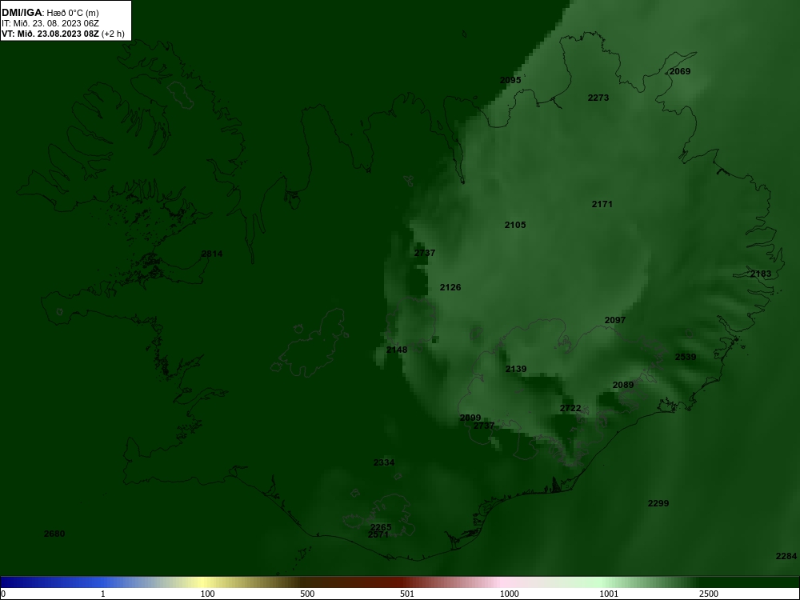The image size is (800, 600).
Task: Select the 2171 height value
Action: pyautogui.click(x=602, y=204)
